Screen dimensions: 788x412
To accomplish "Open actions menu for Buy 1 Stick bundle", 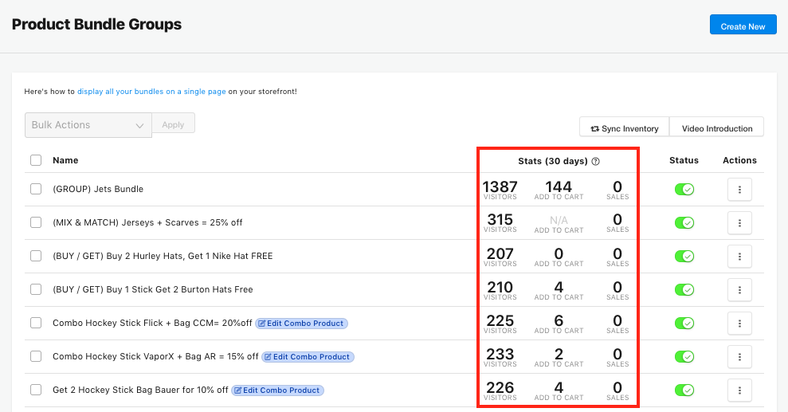I will point(739,290).
